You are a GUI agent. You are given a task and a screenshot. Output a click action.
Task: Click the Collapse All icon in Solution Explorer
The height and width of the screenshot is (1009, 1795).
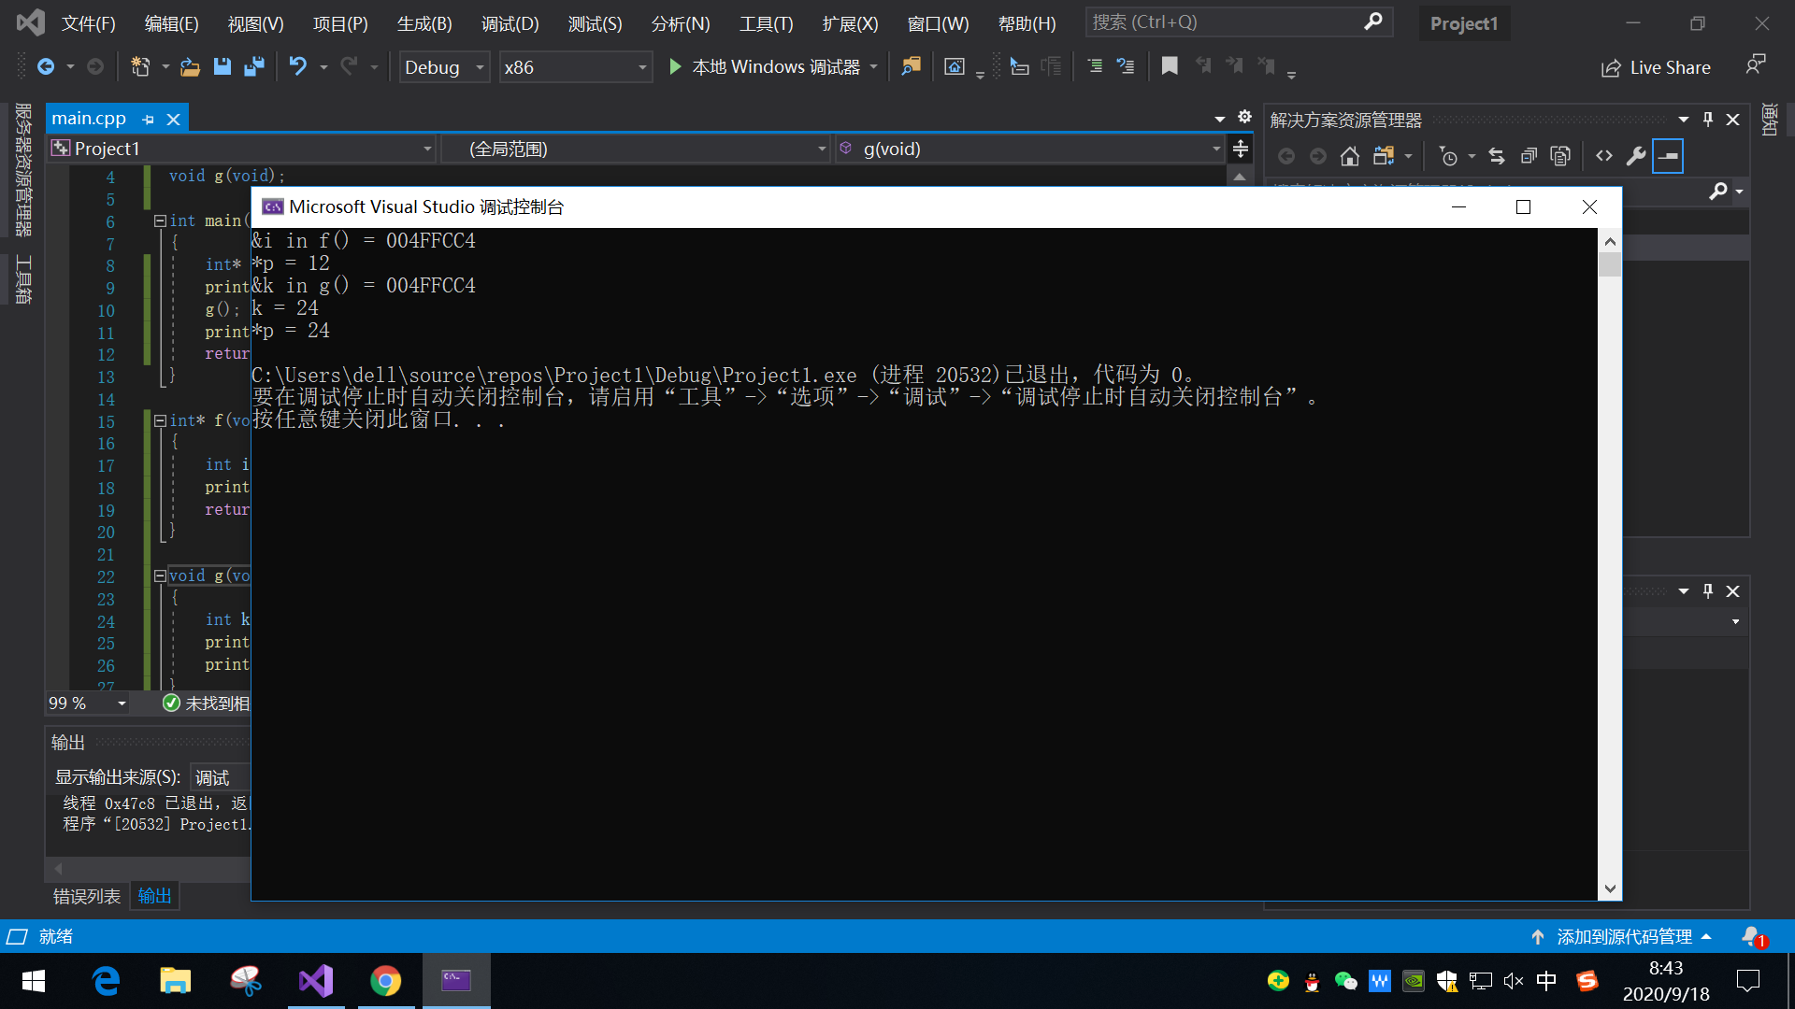pyautogui.click(x=1529, y=156)
